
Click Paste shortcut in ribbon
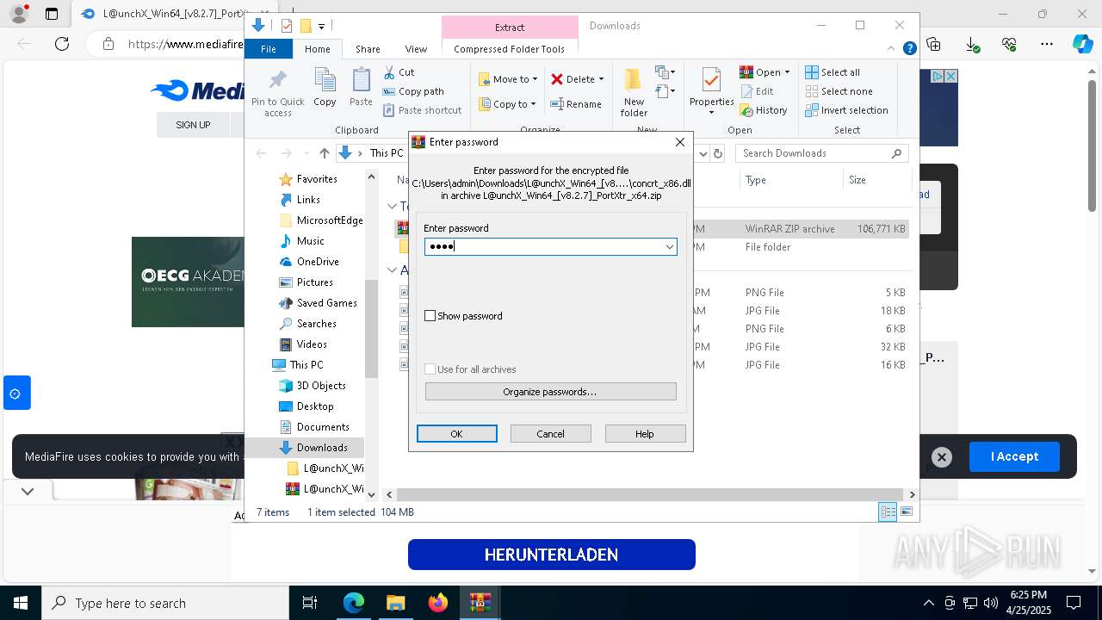pos(422,110)
